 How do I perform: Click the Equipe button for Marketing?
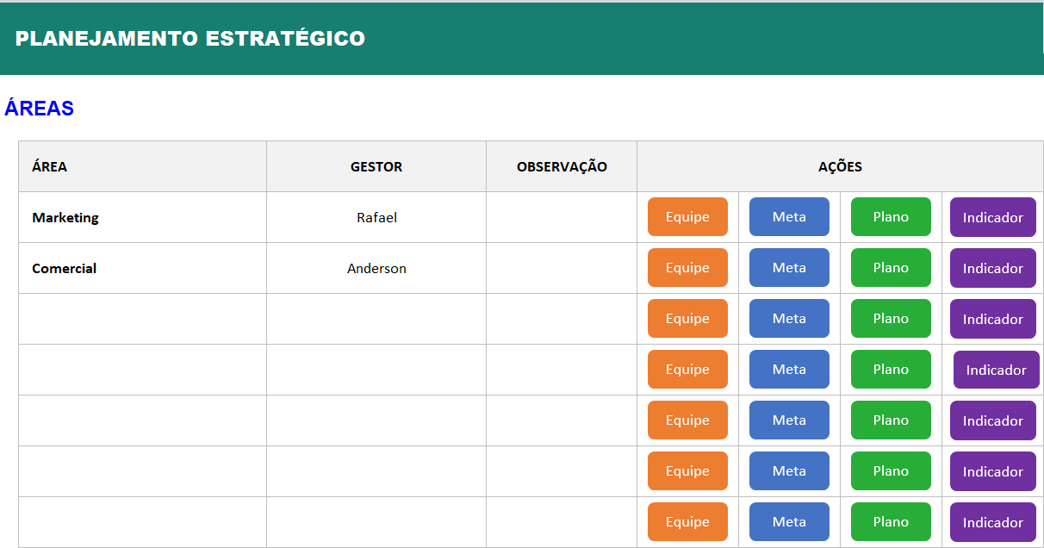pyautogui.click(x=687, y=217)
